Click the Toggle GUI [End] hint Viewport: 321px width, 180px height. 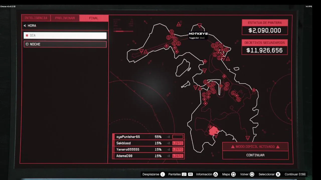tap(197, 38)
